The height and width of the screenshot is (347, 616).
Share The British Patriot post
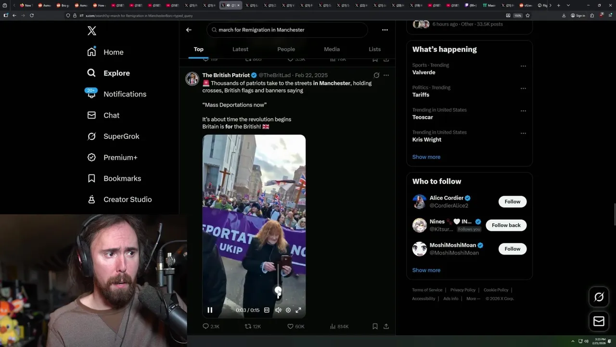pyautogui.click(x=386, y=326)
